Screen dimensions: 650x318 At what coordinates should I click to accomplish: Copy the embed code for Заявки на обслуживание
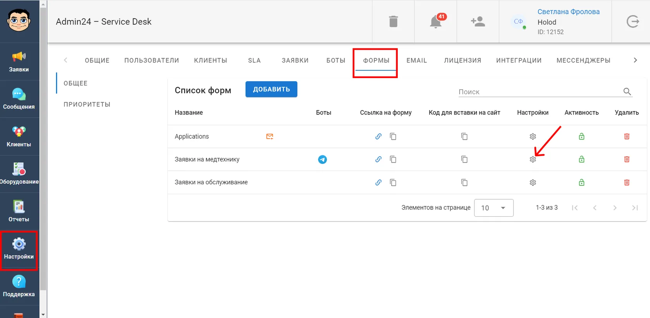pyautogui.click(x=464, y=182)
